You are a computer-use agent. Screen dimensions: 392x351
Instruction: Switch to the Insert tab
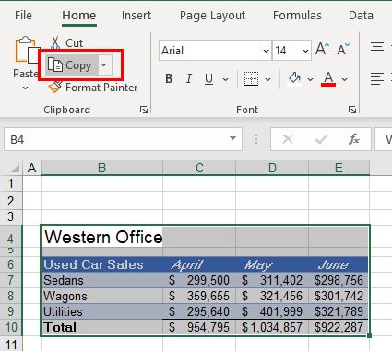(137, 16)
